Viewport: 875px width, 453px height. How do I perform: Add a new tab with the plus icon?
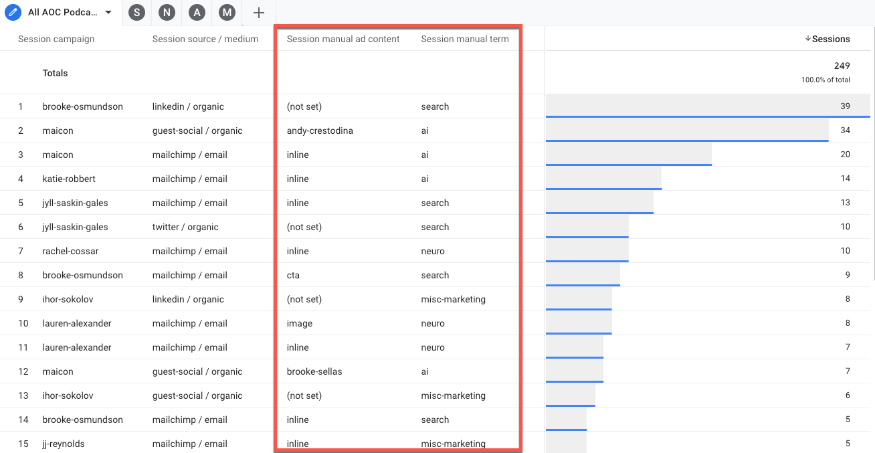click(259, 13)
